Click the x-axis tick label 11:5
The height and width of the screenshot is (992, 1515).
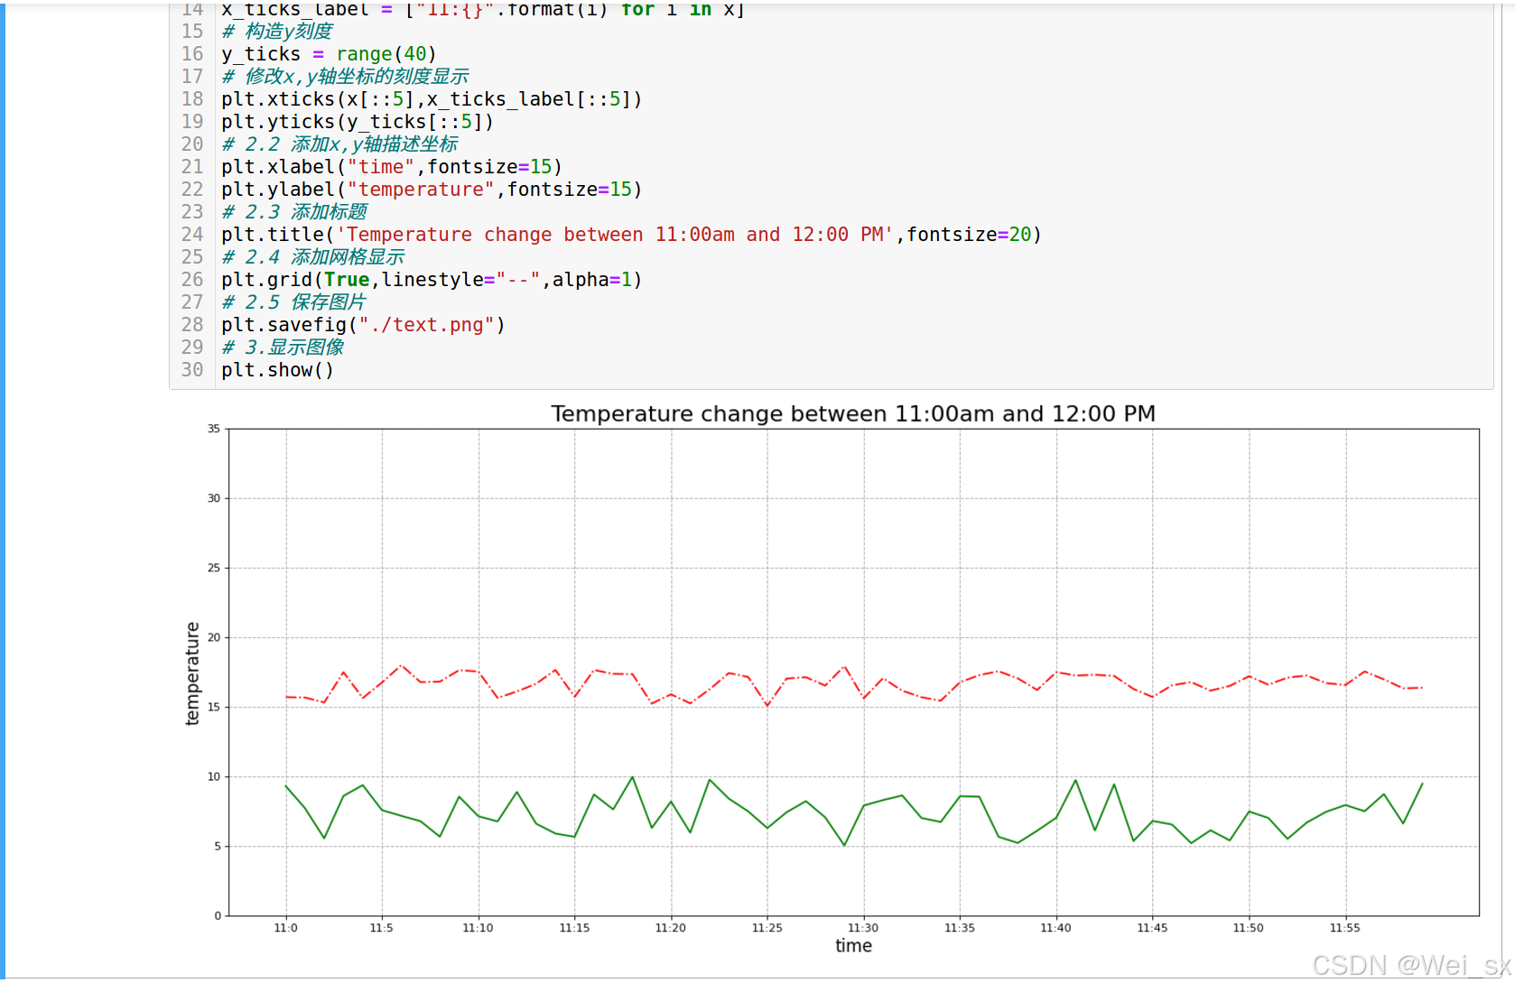point(382,928)
